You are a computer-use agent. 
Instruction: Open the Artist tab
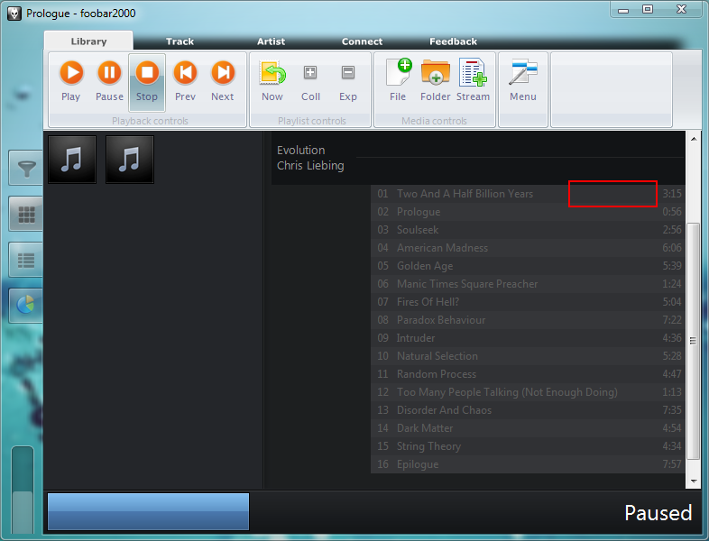[x=271, y=41]
